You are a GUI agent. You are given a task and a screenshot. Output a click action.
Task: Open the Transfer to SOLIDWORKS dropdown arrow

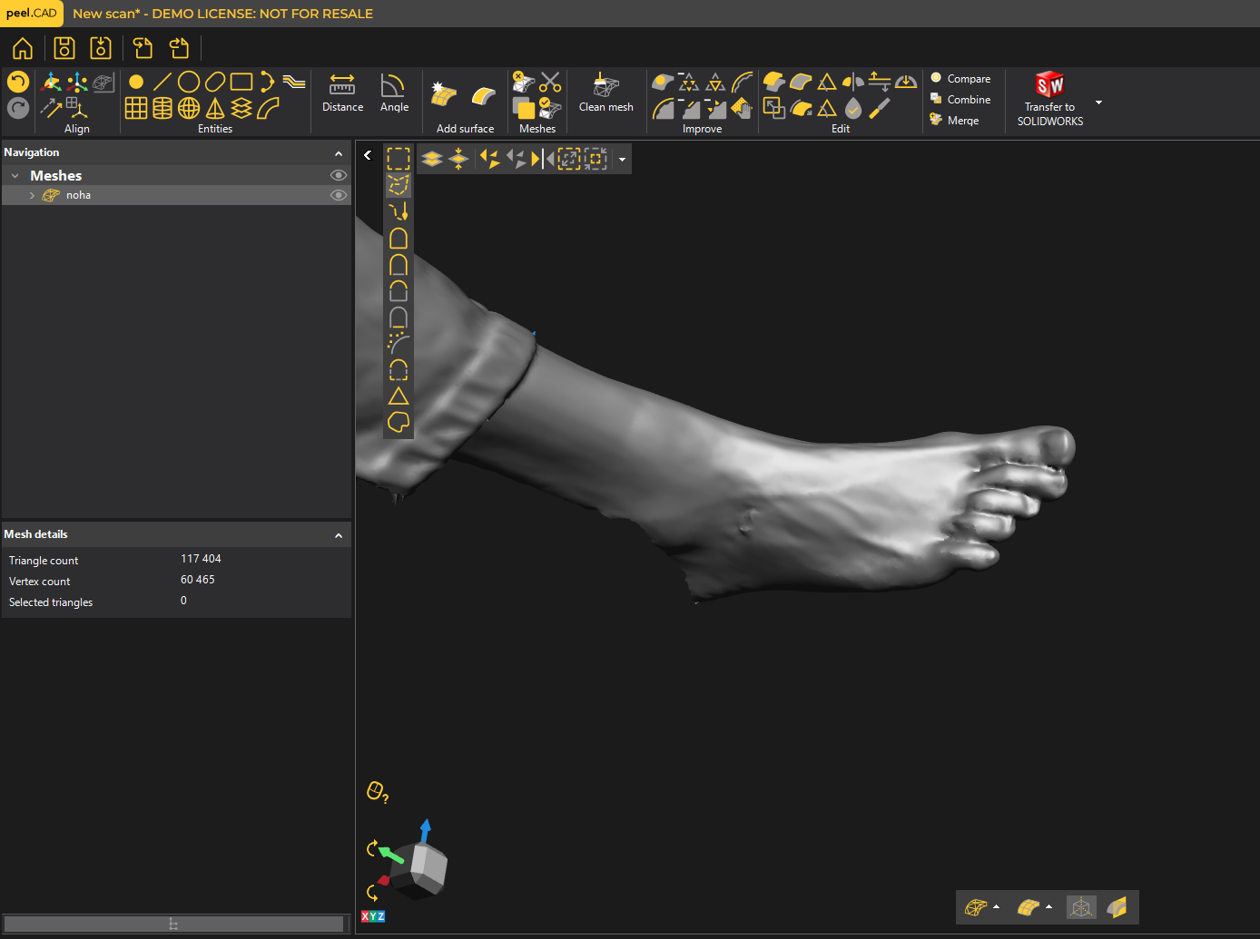pyautogui.click(x=1098, y=103)
